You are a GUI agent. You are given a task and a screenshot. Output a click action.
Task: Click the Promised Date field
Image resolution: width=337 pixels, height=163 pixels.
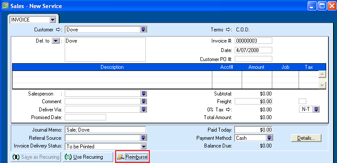(85, 117)
